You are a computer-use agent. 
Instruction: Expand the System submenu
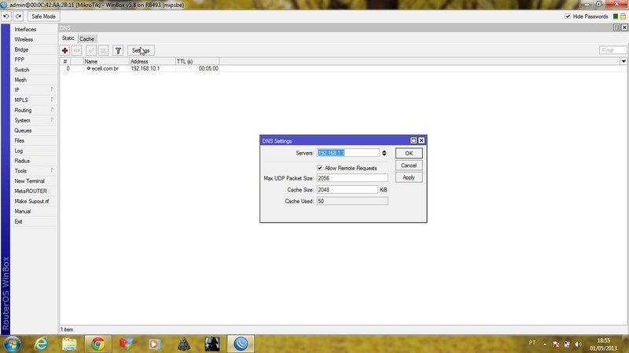(x=33, y=121)
